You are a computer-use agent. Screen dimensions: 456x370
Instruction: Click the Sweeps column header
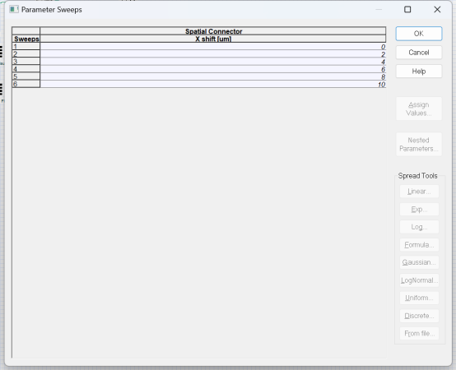coord(26,39)
